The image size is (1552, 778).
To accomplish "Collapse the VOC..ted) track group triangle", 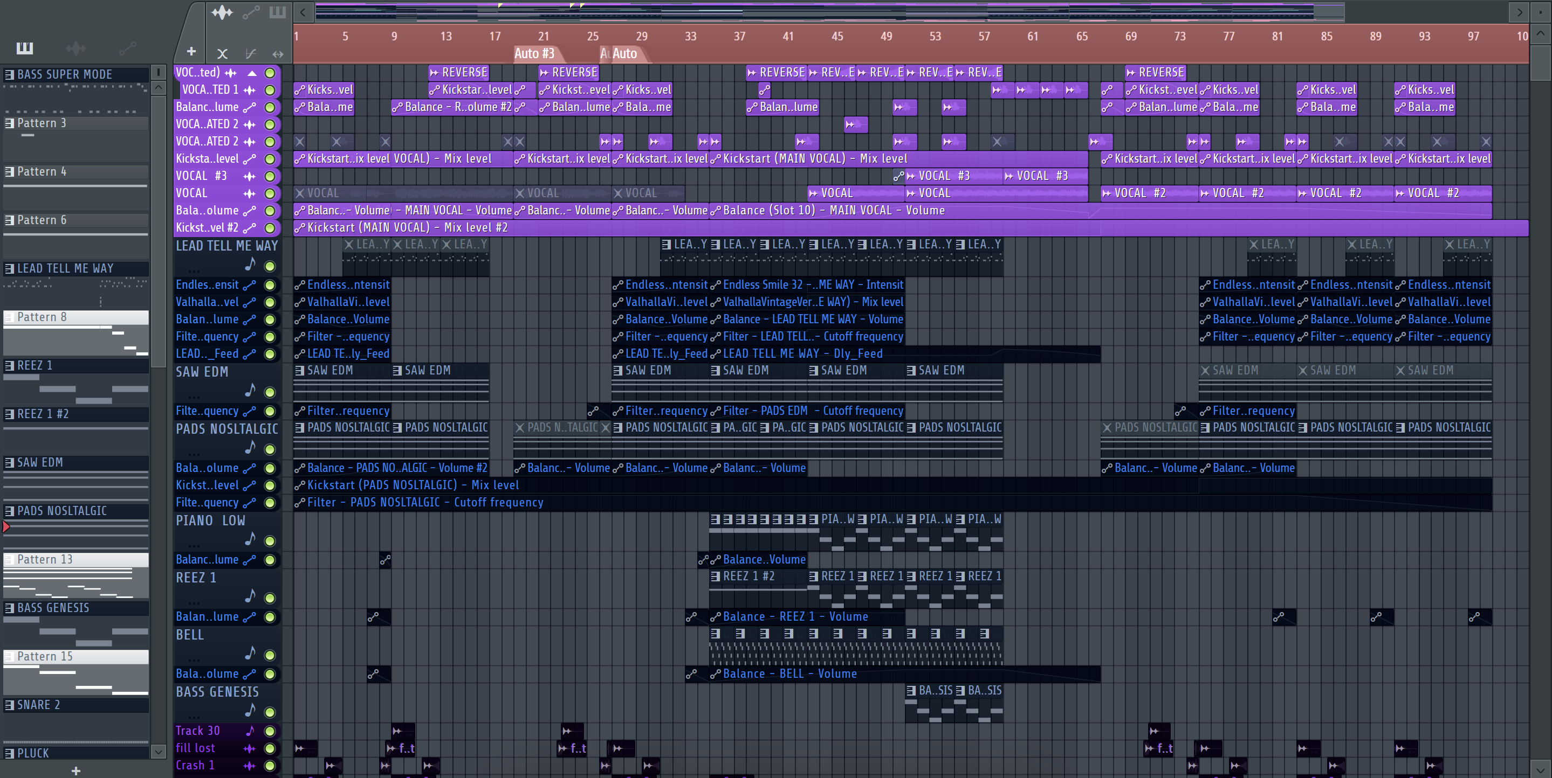I will click(x=252, y=73).
